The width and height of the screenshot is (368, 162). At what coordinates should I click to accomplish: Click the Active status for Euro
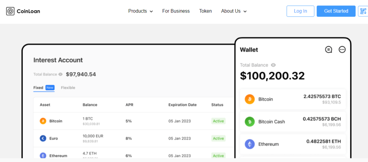(x=218, y=138)
